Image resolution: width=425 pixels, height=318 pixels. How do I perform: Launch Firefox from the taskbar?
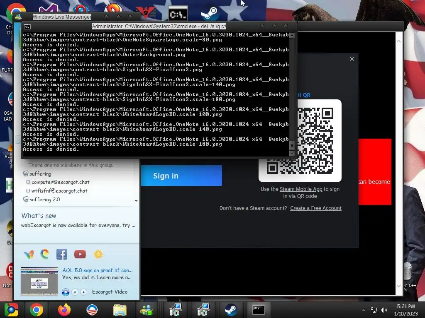64,310
